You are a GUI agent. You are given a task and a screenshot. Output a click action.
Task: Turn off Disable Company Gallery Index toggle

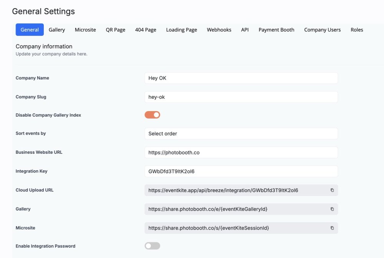[152, 115]
